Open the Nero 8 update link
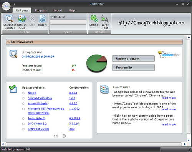Screen dimensions: 192x152 (32, 93)
